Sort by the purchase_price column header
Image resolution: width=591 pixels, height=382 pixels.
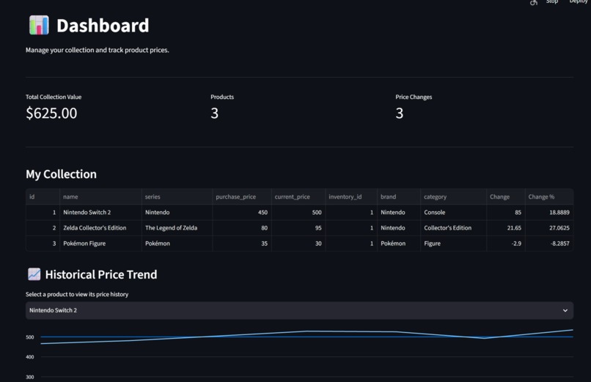coord(241,196)
